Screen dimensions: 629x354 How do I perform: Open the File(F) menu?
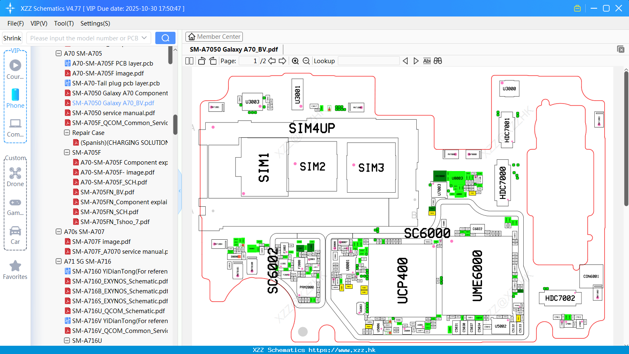(x=16, y=24)
